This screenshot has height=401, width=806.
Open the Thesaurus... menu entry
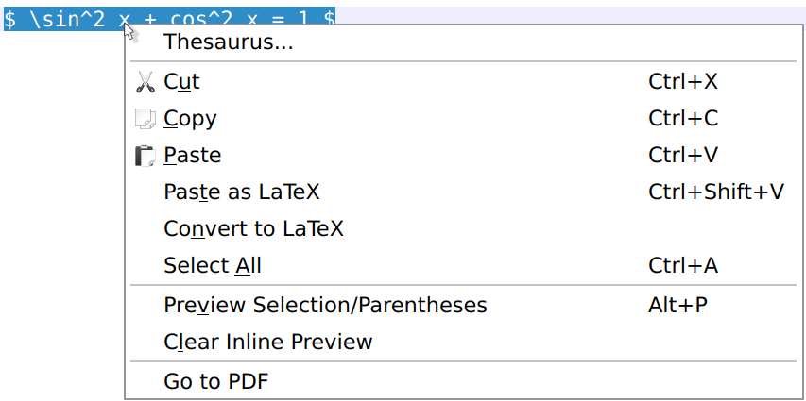tap(228, 42)
